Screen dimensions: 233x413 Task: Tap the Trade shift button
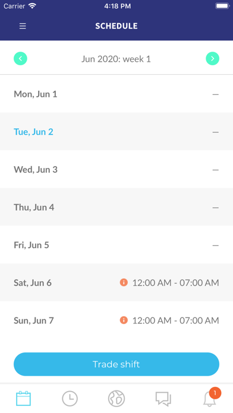click(x=116, y=364)
